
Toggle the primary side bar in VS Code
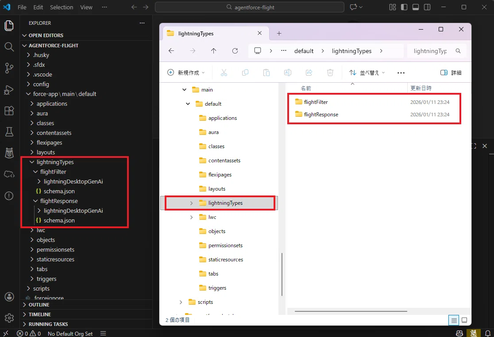[404, 7]
